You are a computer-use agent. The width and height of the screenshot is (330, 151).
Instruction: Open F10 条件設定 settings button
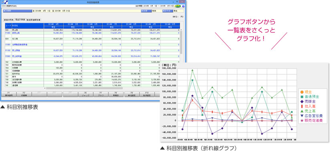point(147,94)
